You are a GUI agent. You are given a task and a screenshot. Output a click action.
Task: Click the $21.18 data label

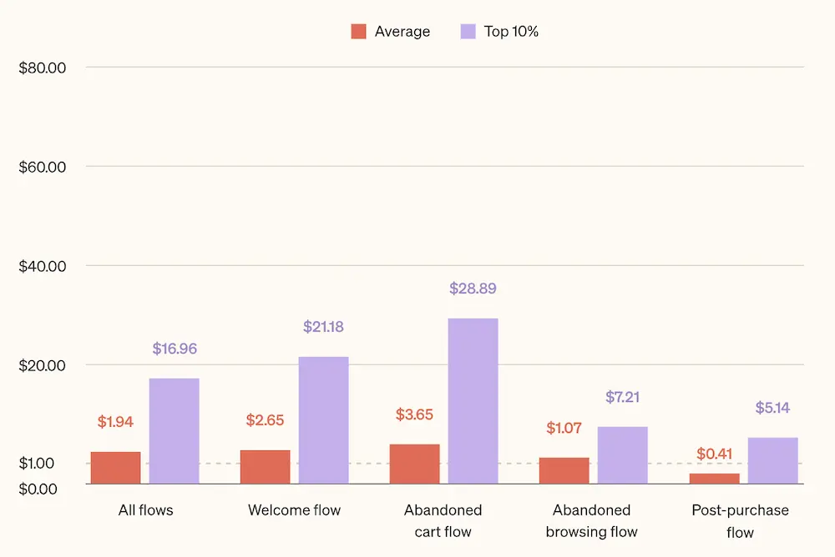click(323, 327)
